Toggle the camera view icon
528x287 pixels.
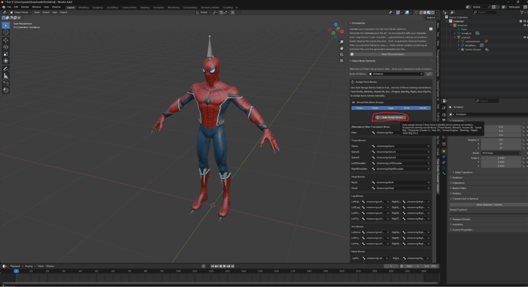point(341,55)
